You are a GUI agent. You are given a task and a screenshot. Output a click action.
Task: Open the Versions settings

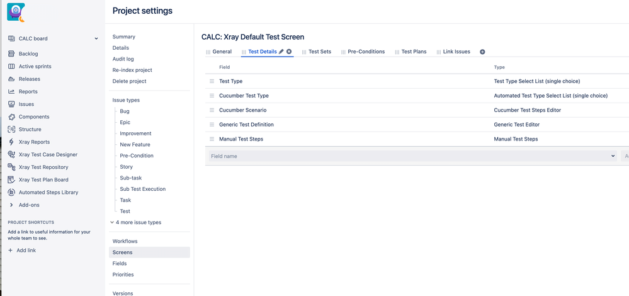[x=123, y=293]
